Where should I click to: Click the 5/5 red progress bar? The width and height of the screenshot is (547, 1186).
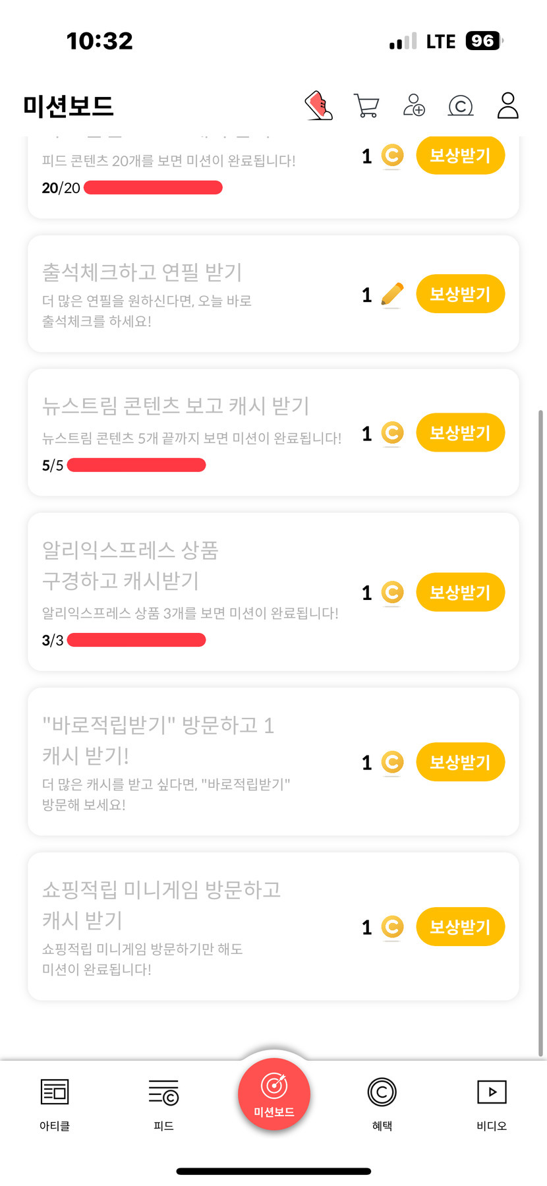136,465
